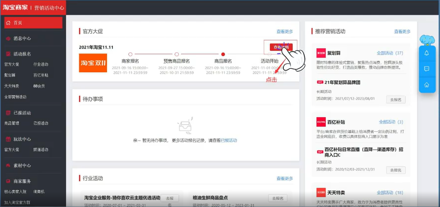Click the 活动报名 section icon
Image resolution: width=440 pixels, height=207 pixels.
coord(8,54)
